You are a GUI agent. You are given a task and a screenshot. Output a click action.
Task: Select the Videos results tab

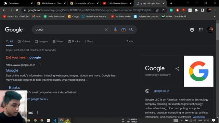coord(24,41)
